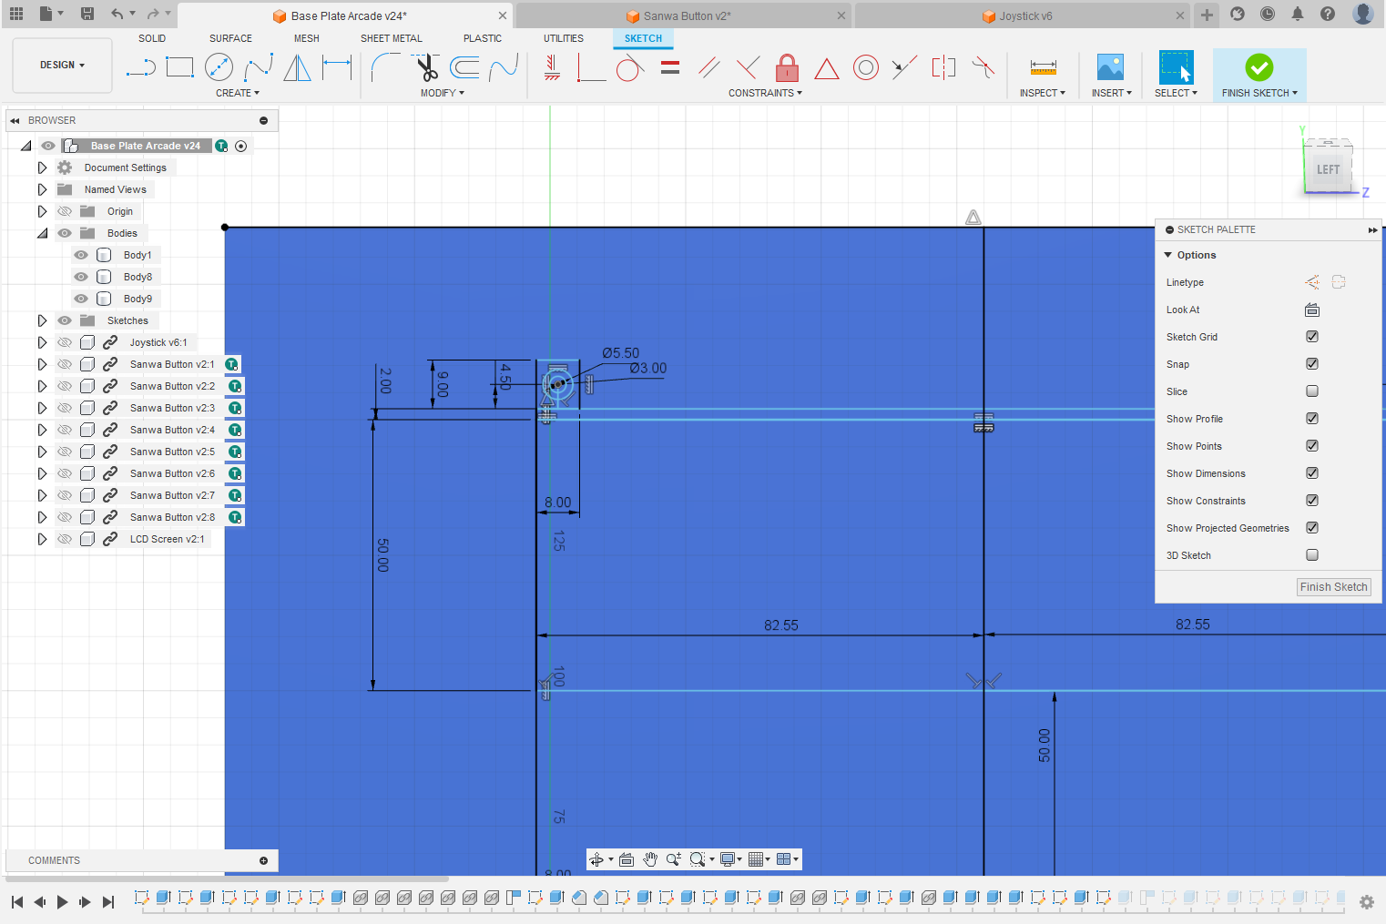Viewport: 1386px width, 924px height.
Task: Click the Finish Sketch button in palette
Action: pyautogui.click(x=1333, y=586)
